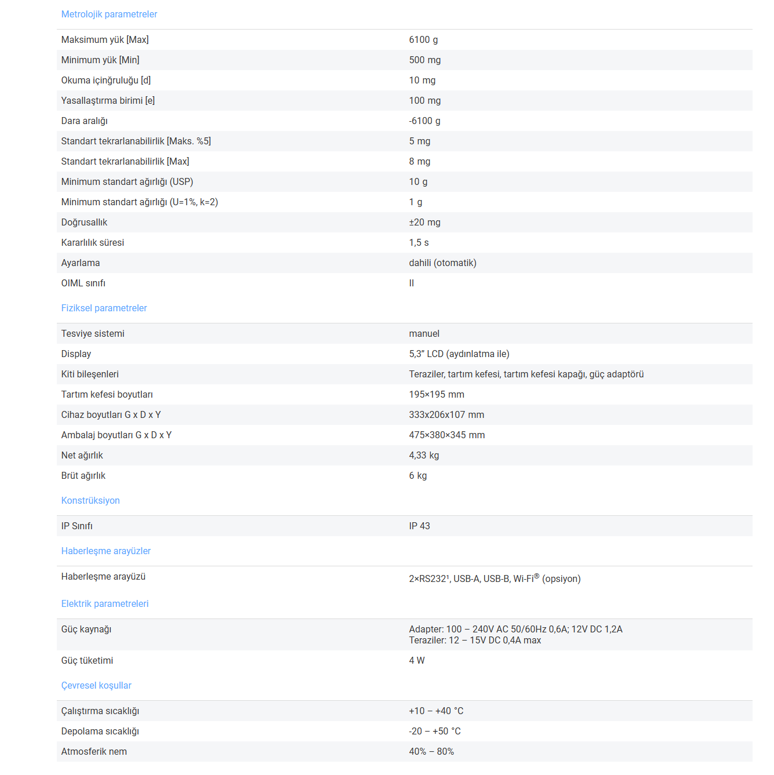Open the Fiziksel parametreler section heading
Image resolution: width=774 pixels, height=775 pixels.
[104, 308]
